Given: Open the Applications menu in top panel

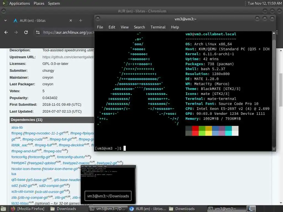Looking at the screenshot, I should pos(20,3).
